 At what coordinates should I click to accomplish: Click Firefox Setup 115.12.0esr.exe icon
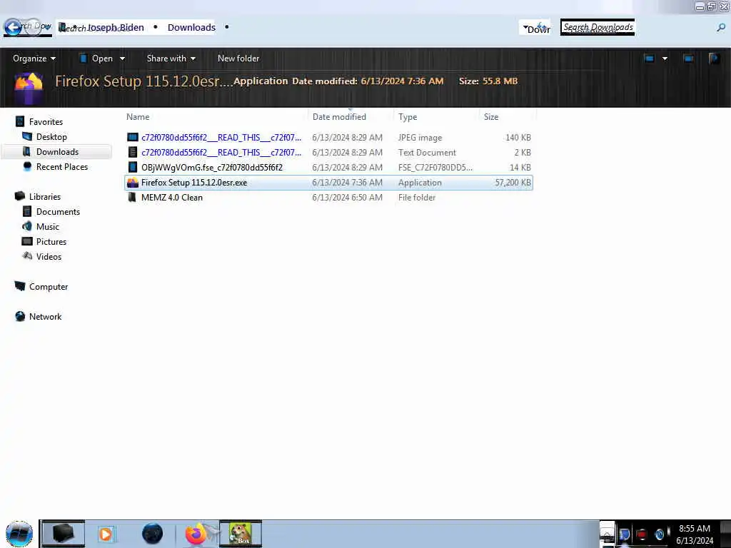133,182
